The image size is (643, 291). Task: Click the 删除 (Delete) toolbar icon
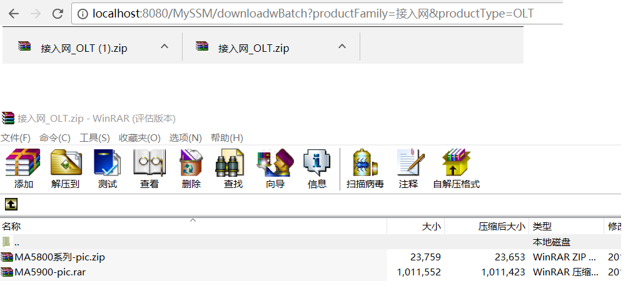coord(191,162)
